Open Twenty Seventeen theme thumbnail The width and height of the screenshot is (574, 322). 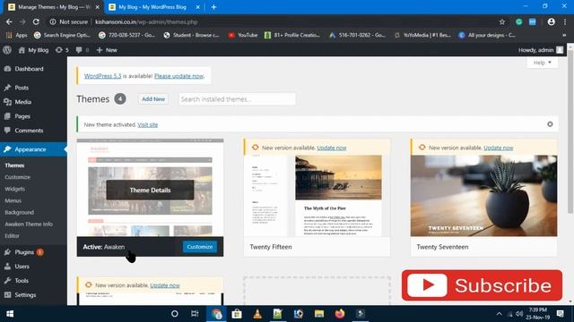483,196
